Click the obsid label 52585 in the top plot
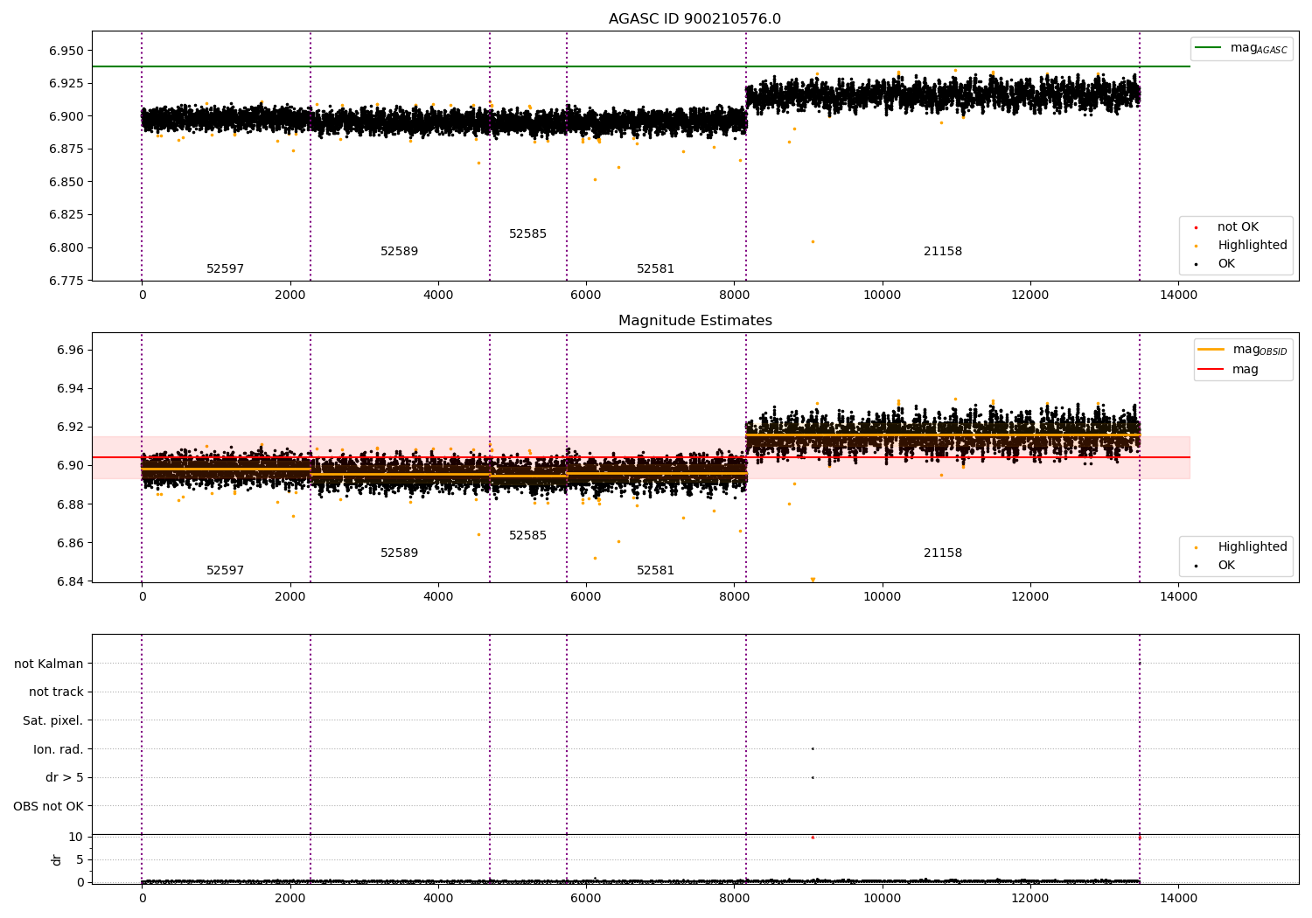 click(x=527, y=234)
